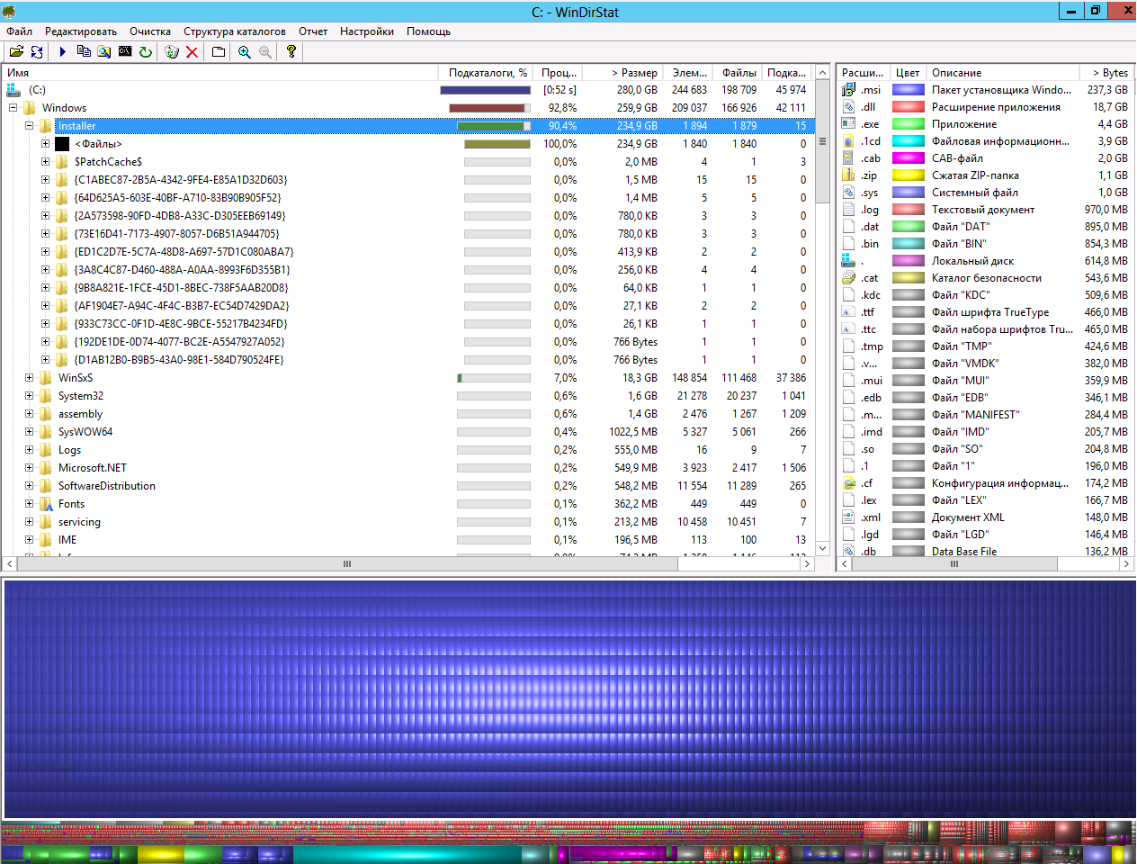This screenshot has width=1137, height=864.
Task: Click the red X permanent delete icon
Action: [192, 52]
